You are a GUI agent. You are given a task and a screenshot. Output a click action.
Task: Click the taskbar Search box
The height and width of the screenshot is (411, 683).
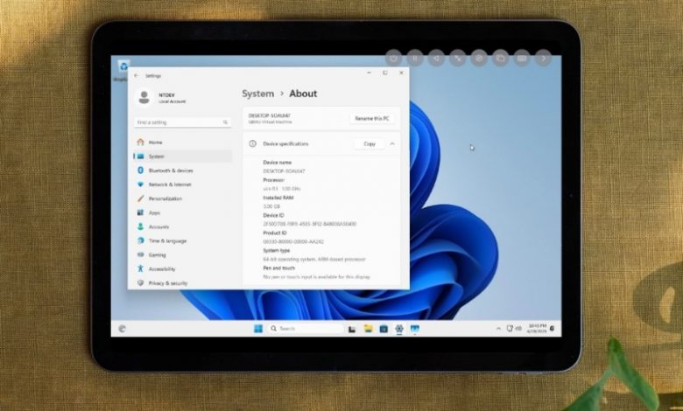(306, 329)
